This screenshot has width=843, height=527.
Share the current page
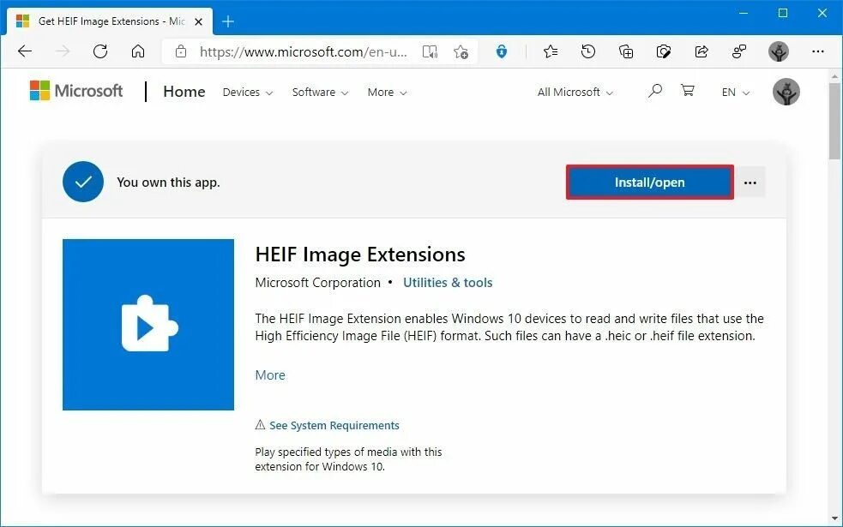[x=701, y=51]
